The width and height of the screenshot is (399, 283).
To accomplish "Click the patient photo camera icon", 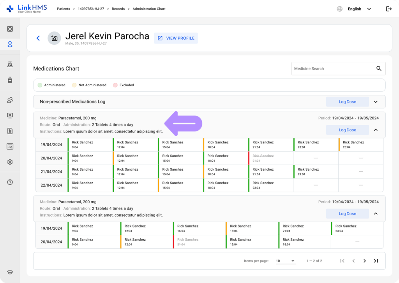I will (x=54, y=38).
